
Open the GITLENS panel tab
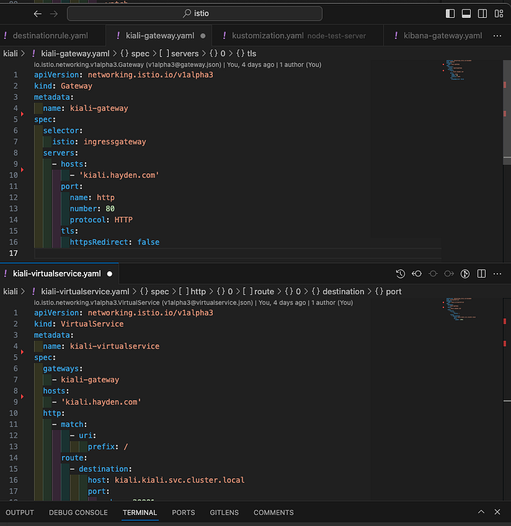(224, 513)
